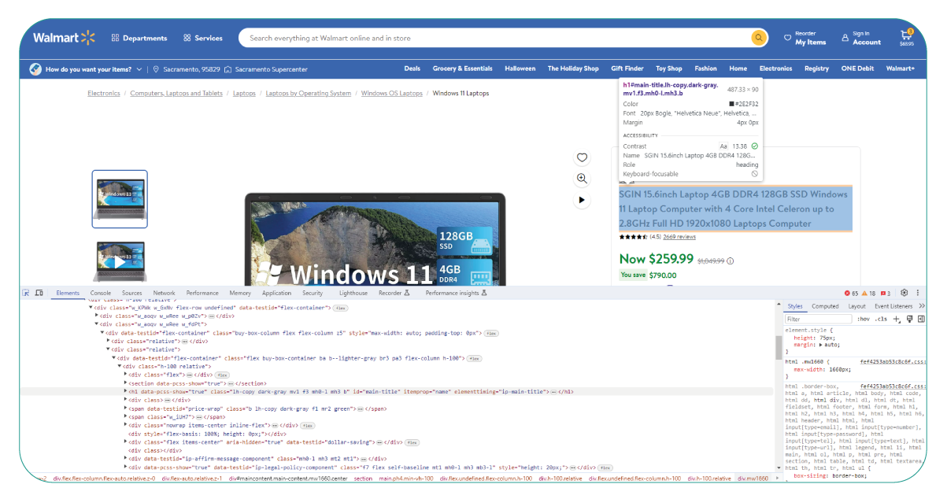Open fef4253ab53c8c6f.css source link for html .mw1660

(x=893, y=361)
